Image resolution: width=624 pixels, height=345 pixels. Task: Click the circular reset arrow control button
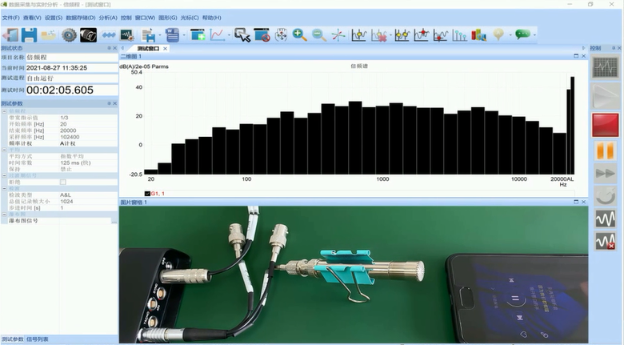606,196
